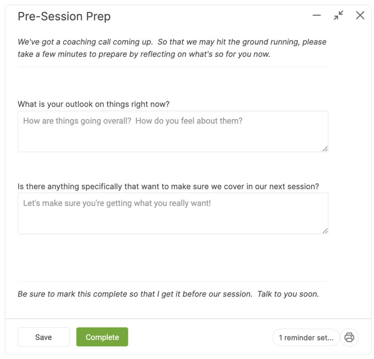Screen dimensions: 374x359
Task: Click the separator line above the Save button
Action: 188,319
